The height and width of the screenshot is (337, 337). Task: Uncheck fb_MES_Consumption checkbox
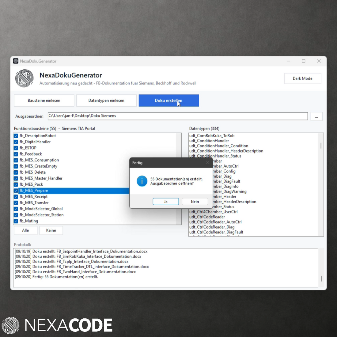pos(16,160)
